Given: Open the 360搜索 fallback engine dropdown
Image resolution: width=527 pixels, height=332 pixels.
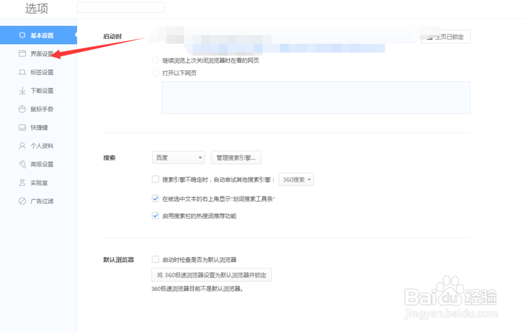Looking at the screenshot, I should click(x=296, y=179).
